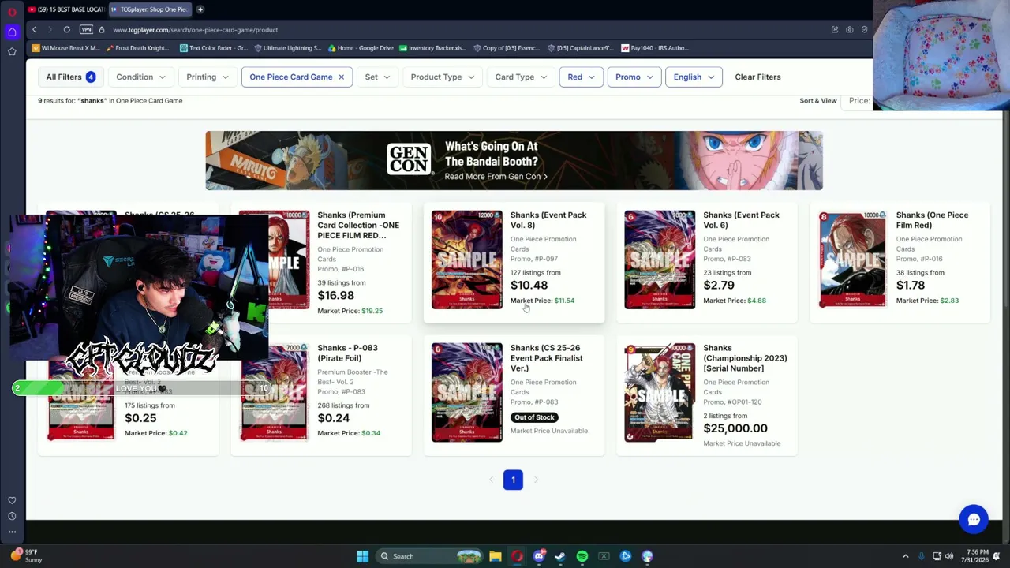Open the 'Frost Death Knight' bookmark
This screenshot has height=568, width=1010.
click(136, 48)
